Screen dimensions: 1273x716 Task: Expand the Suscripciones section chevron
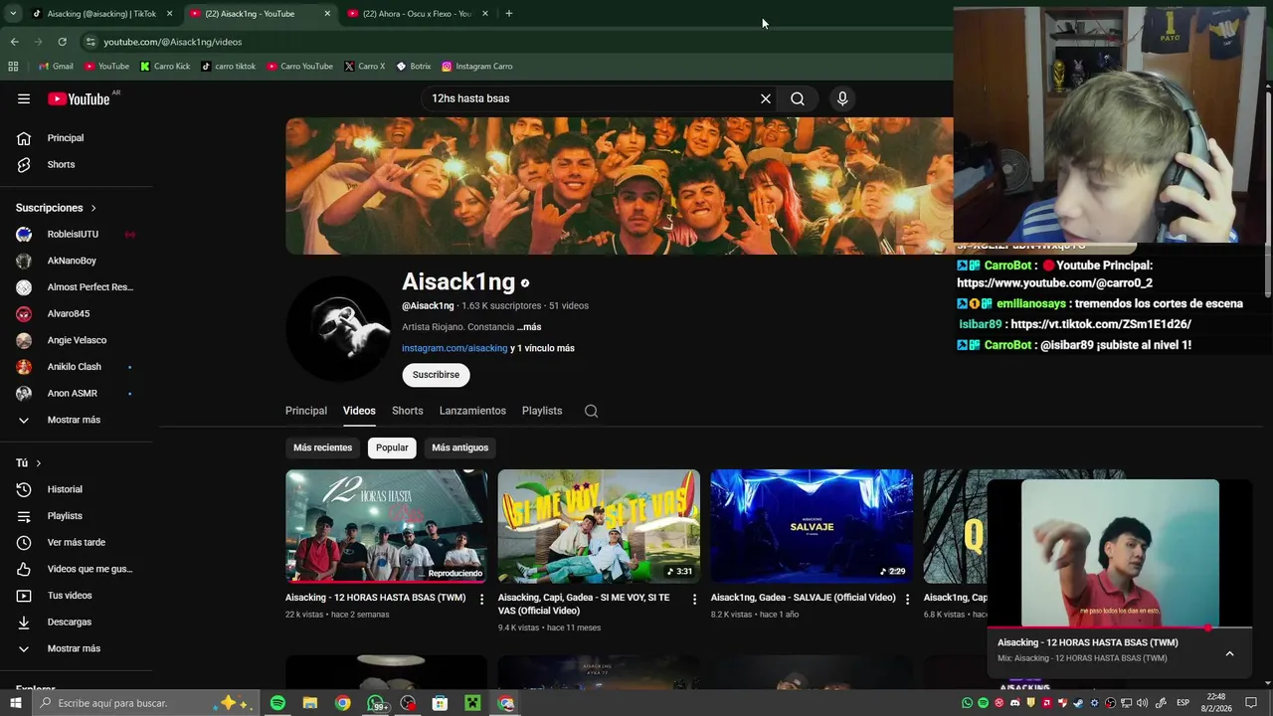[x=93, y=208]
